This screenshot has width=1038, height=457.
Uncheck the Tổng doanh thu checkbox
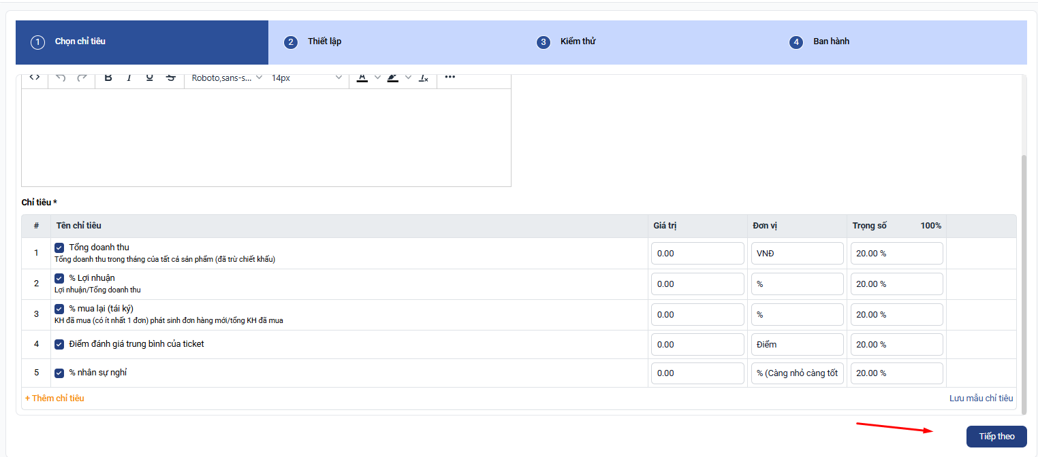(59, 248)
